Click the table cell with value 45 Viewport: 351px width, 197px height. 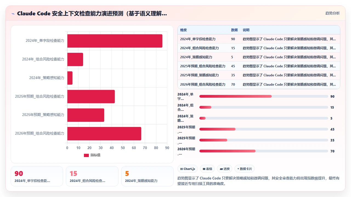[233, 66]
